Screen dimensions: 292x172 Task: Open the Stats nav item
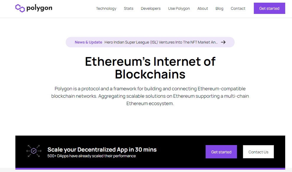(128, 8)
